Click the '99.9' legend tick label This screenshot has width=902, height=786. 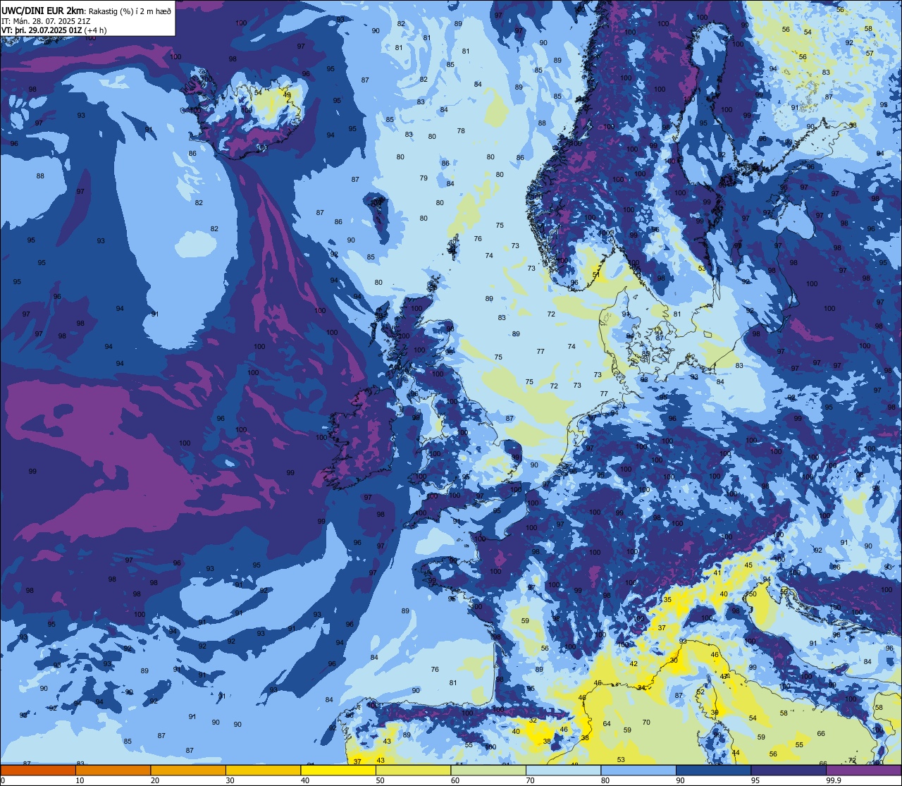[834, 780]
